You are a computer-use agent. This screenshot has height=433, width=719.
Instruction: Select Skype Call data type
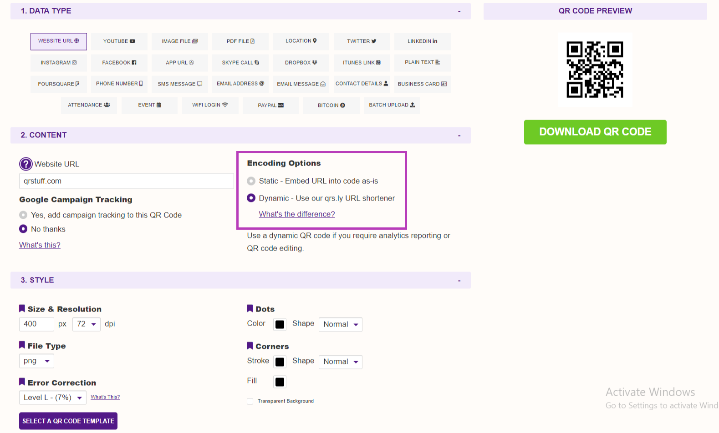(240, 63)
